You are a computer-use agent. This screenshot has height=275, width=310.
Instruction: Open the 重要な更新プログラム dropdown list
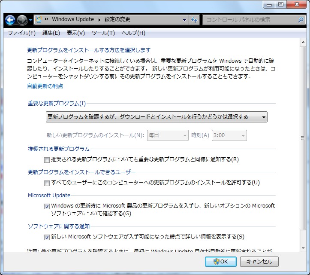157,117
